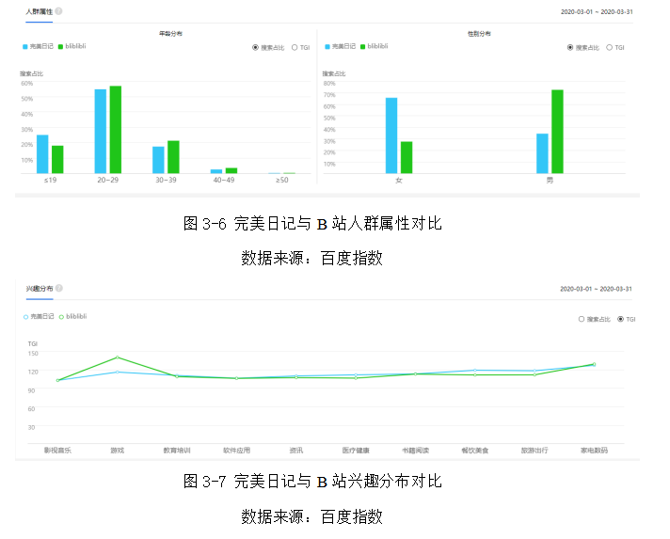Click the 家电数码 axis label
Image resolution: width=670 pixels, height=539 pixels.
pyautogui.click(x=594, y=451)
